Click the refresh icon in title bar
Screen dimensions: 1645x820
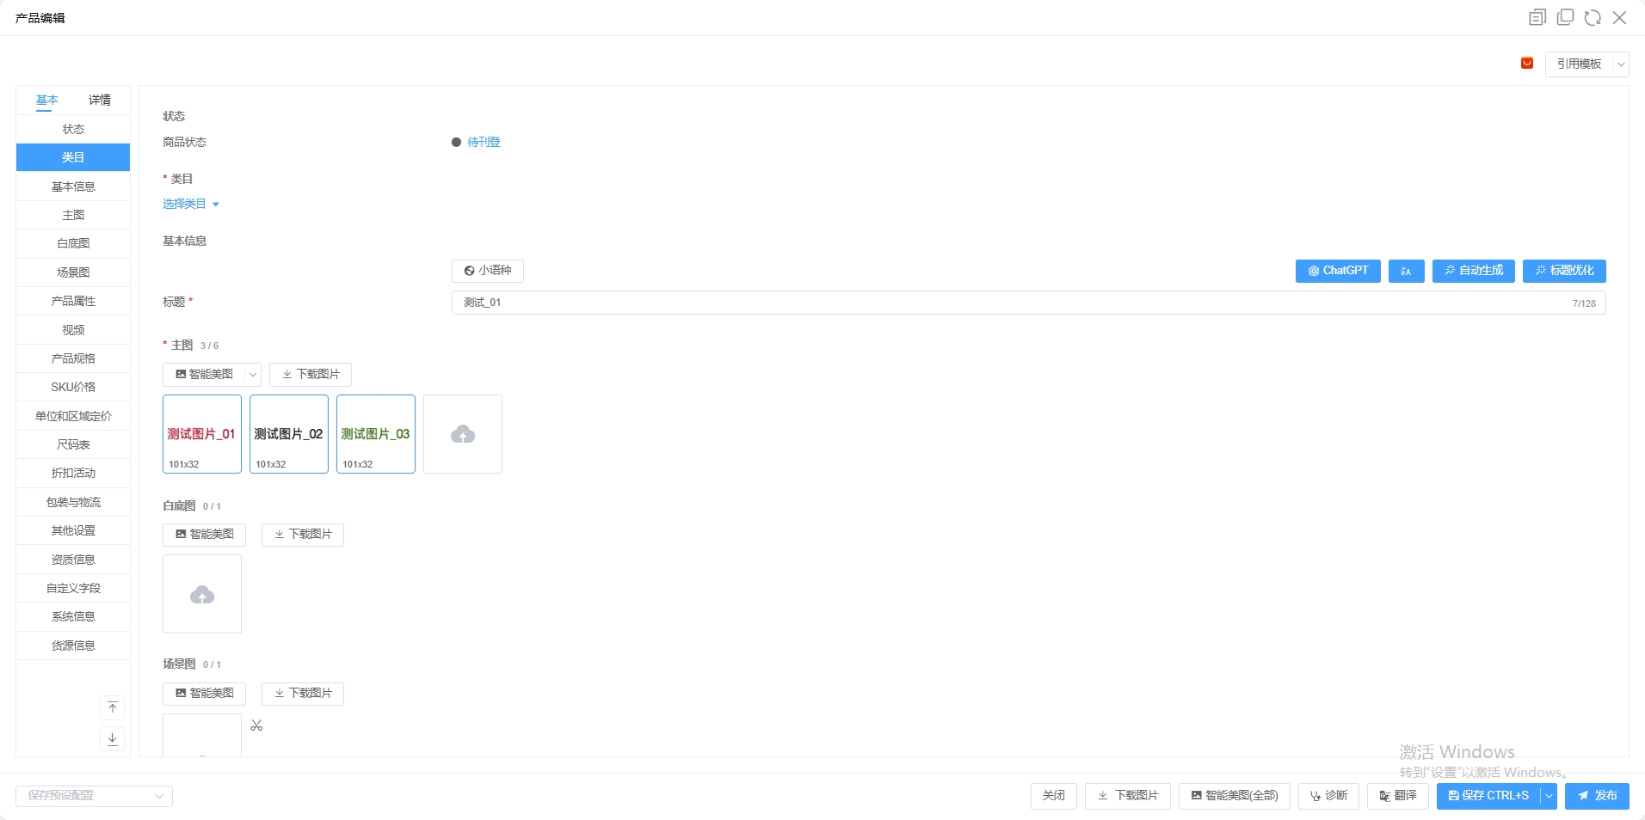[x=1593, y=18]
